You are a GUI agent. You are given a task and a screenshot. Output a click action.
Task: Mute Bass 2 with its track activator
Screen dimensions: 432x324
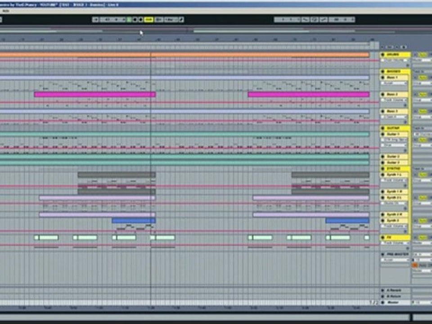click(423, 94)
